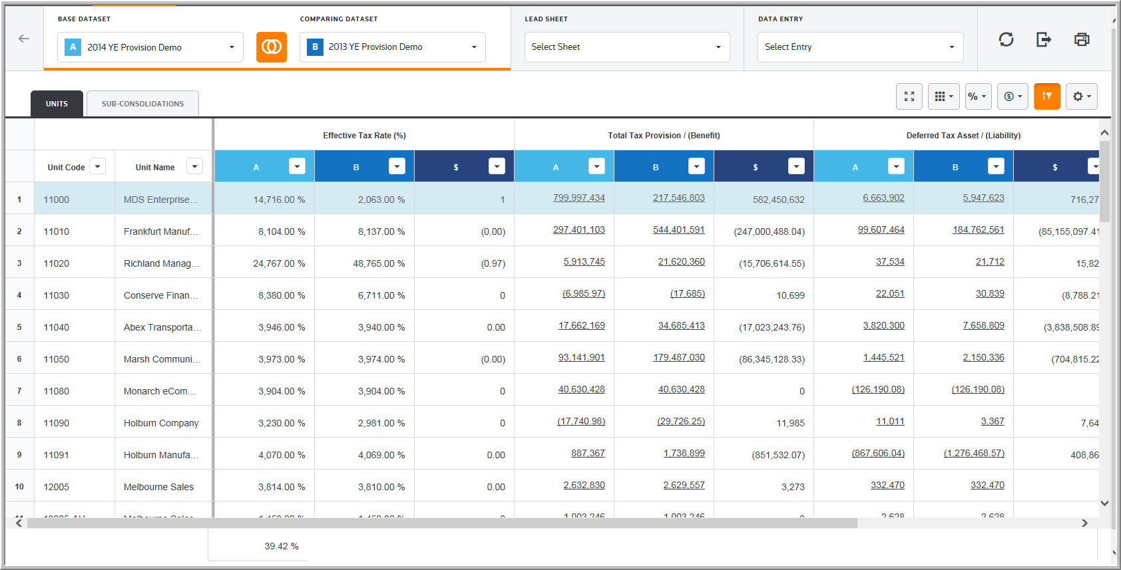
Task: Open link 184,762,561 in row 11010
Action: click(x=978, y=230)
